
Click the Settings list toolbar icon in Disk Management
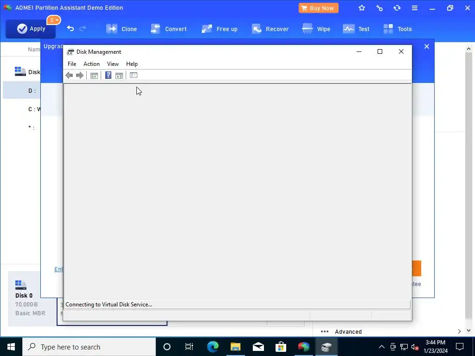[x=134, y=75]
